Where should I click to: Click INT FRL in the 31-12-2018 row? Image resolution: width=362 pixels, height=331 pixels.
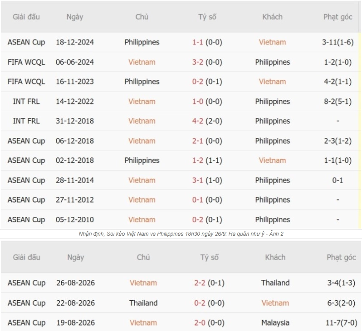[26, 121]
